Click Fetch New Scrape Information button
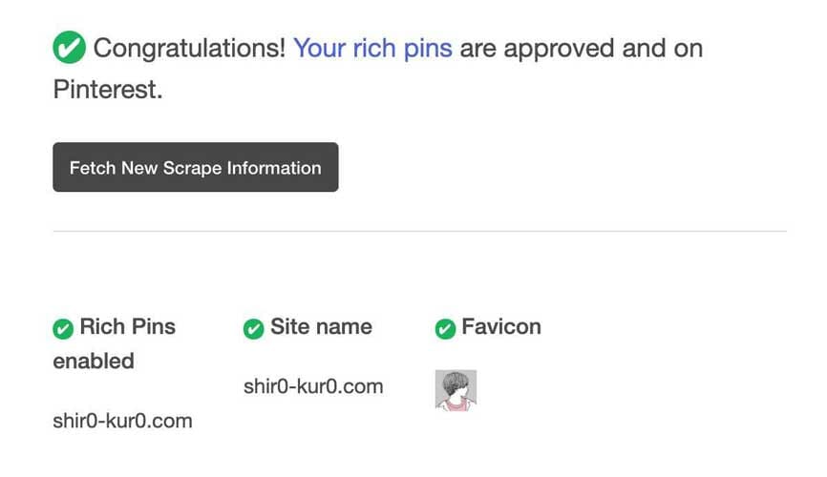The width and height of the screenshot is (827, 477). point(196,167)
